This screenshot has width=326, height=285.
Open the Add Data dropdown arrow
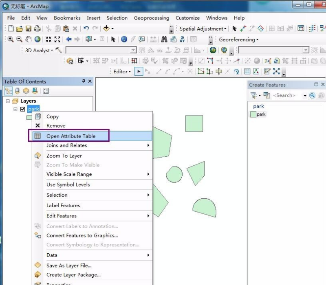112,28
